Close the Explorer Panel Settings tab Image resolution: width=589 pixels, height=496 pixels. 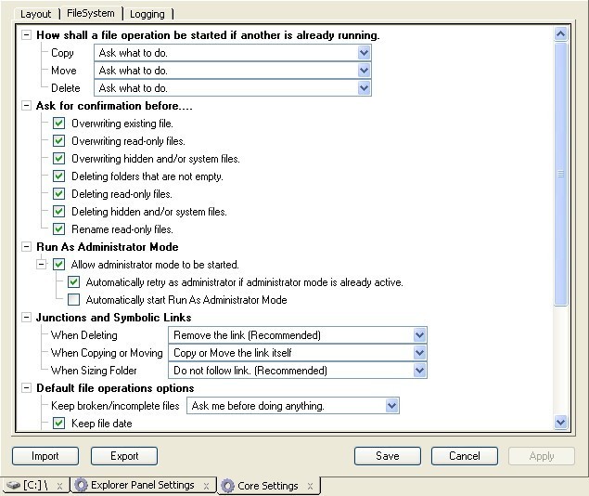(206, 486)
